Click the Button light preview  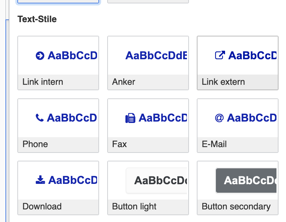pyautogui.click(x=157, y=180)
